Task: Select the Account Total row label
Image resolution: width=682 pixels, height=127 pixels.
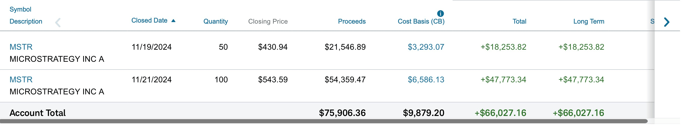Action: 38,113
